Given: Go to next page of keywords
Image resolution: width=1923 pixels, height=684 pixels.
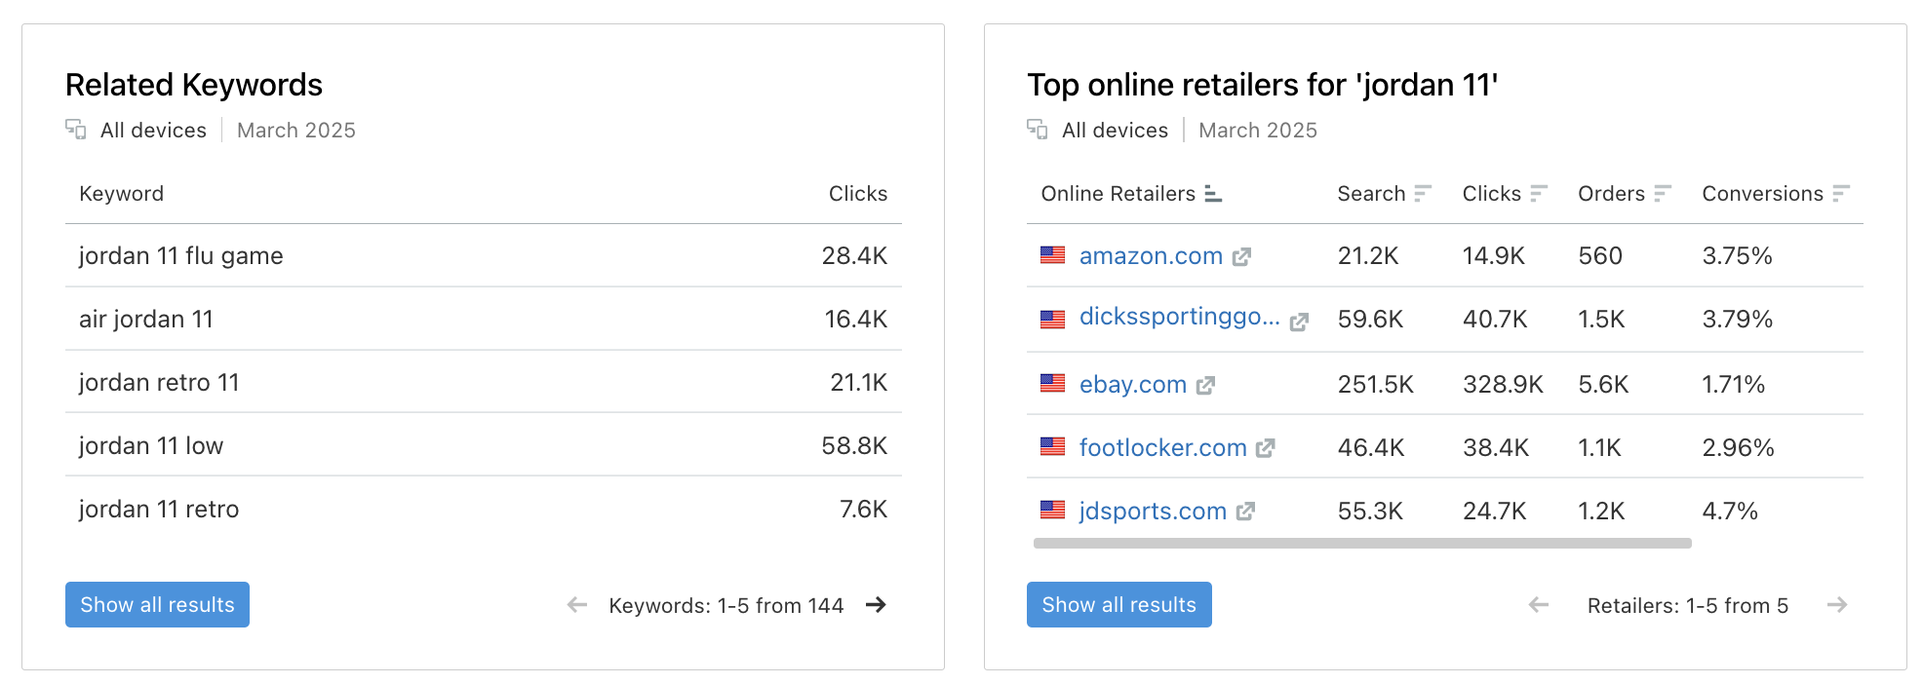Looking at the screenshot, I should (877, 605).
